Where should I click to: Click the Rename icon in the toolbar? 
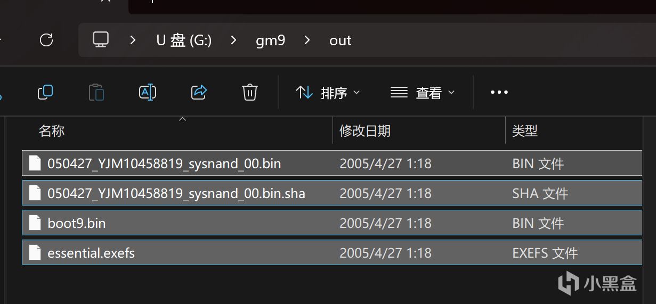pyautogui.click(x=147, y=93)
